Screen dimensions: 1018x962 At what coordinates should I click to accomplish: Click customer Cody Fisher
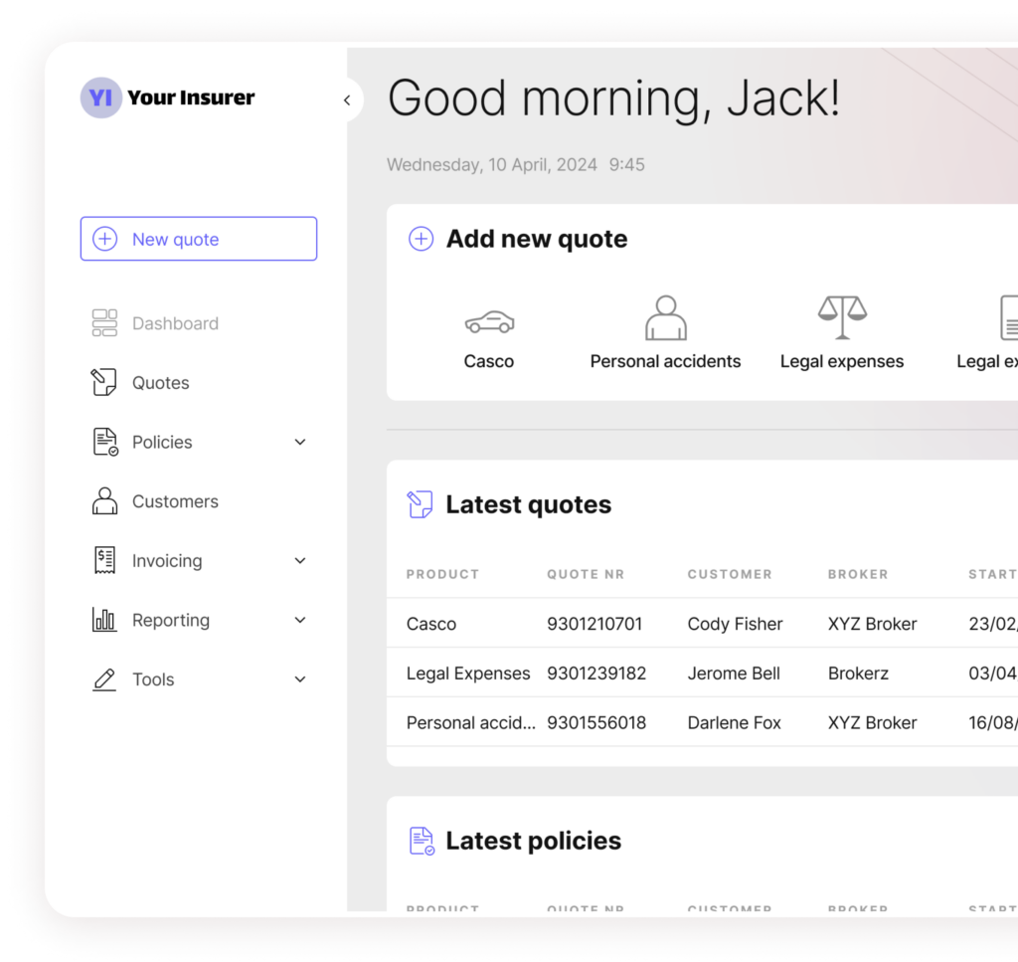pyautogui.click(x=735, y=624)
